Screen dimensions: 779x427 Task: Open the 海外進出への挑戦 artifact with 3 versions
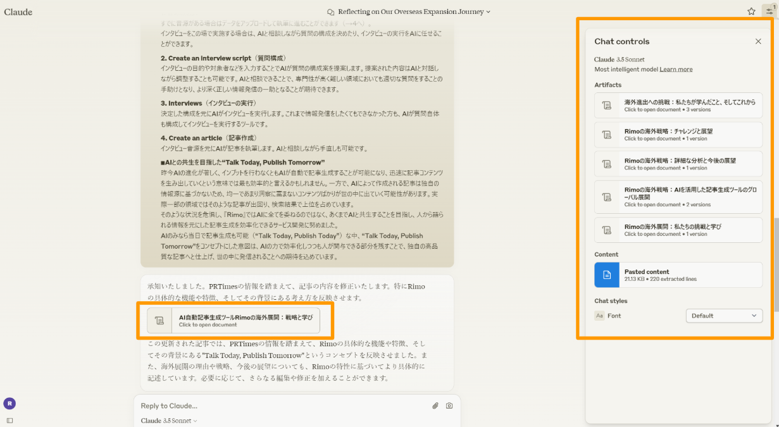click(678, 105)
